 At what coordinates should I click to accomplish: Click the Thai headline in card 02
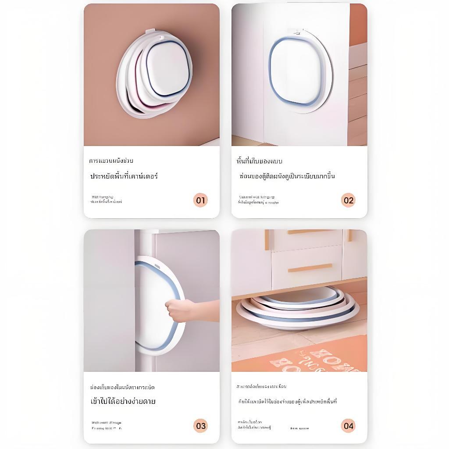coord(287,176)
